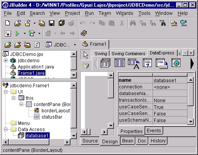Screen dimensions: 198x155
Task: Pick the Database component in DataExpress palette
Action: [x=105, y=63]
